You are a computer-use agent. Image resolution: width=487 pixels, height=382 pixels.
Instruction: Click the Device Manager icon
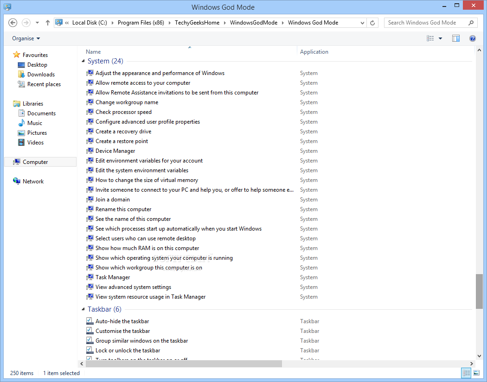click(90, 151)
